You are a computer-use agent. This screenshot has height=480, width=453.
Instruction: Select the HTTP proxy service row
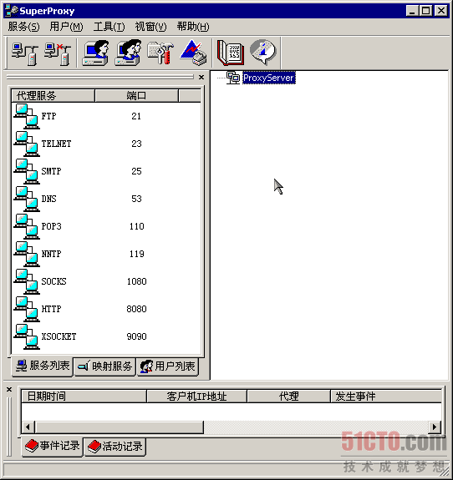pos(106,309)
